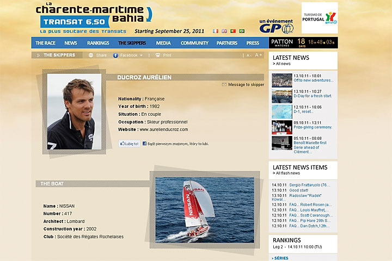
Task: Open Benoît Mariette news thumbnail
Action: point(282,143)
